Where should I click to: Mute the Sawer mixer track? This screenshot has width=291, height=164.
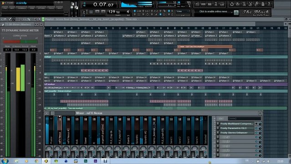click(86, 152)
